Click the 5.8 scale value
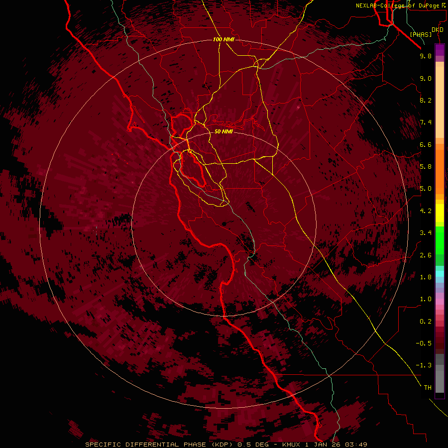 click(426, 167)
